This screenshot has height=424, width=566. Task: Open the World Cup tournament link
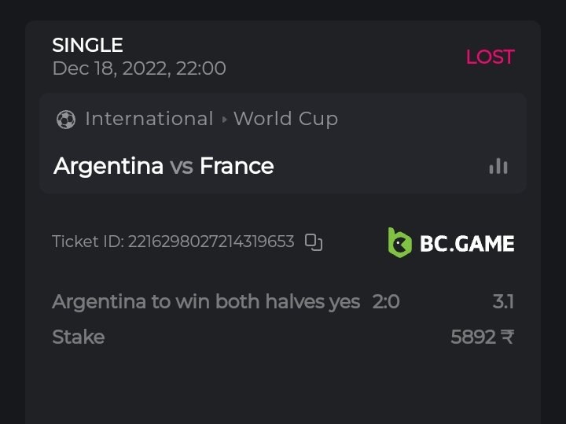pyautogui.click(x=285, y=119)
